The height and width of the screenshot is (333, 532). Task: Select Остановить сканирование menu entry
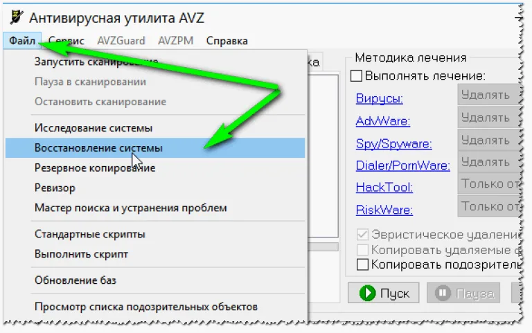155,102
